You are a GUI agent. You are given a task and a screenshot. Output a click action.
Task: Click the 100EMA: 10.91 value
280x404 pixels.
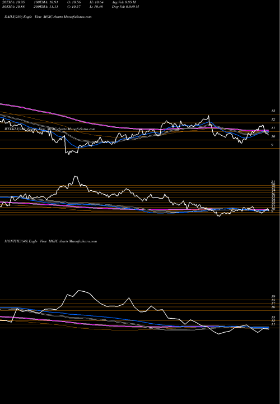(x=45, y=2)
